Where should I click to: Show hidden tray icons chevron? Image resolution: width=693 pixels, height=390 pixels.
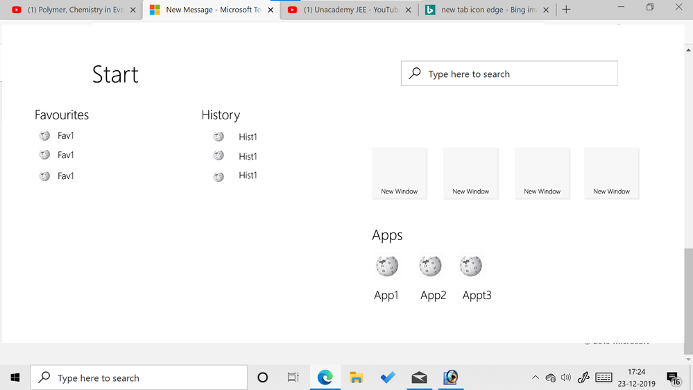(x=536, y=378)
